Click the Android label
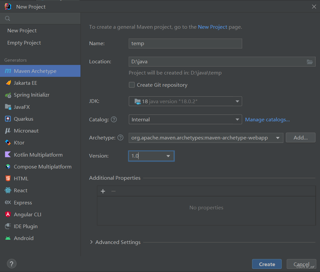The width and height of the screenshot is (320, 272). (24, 238)
